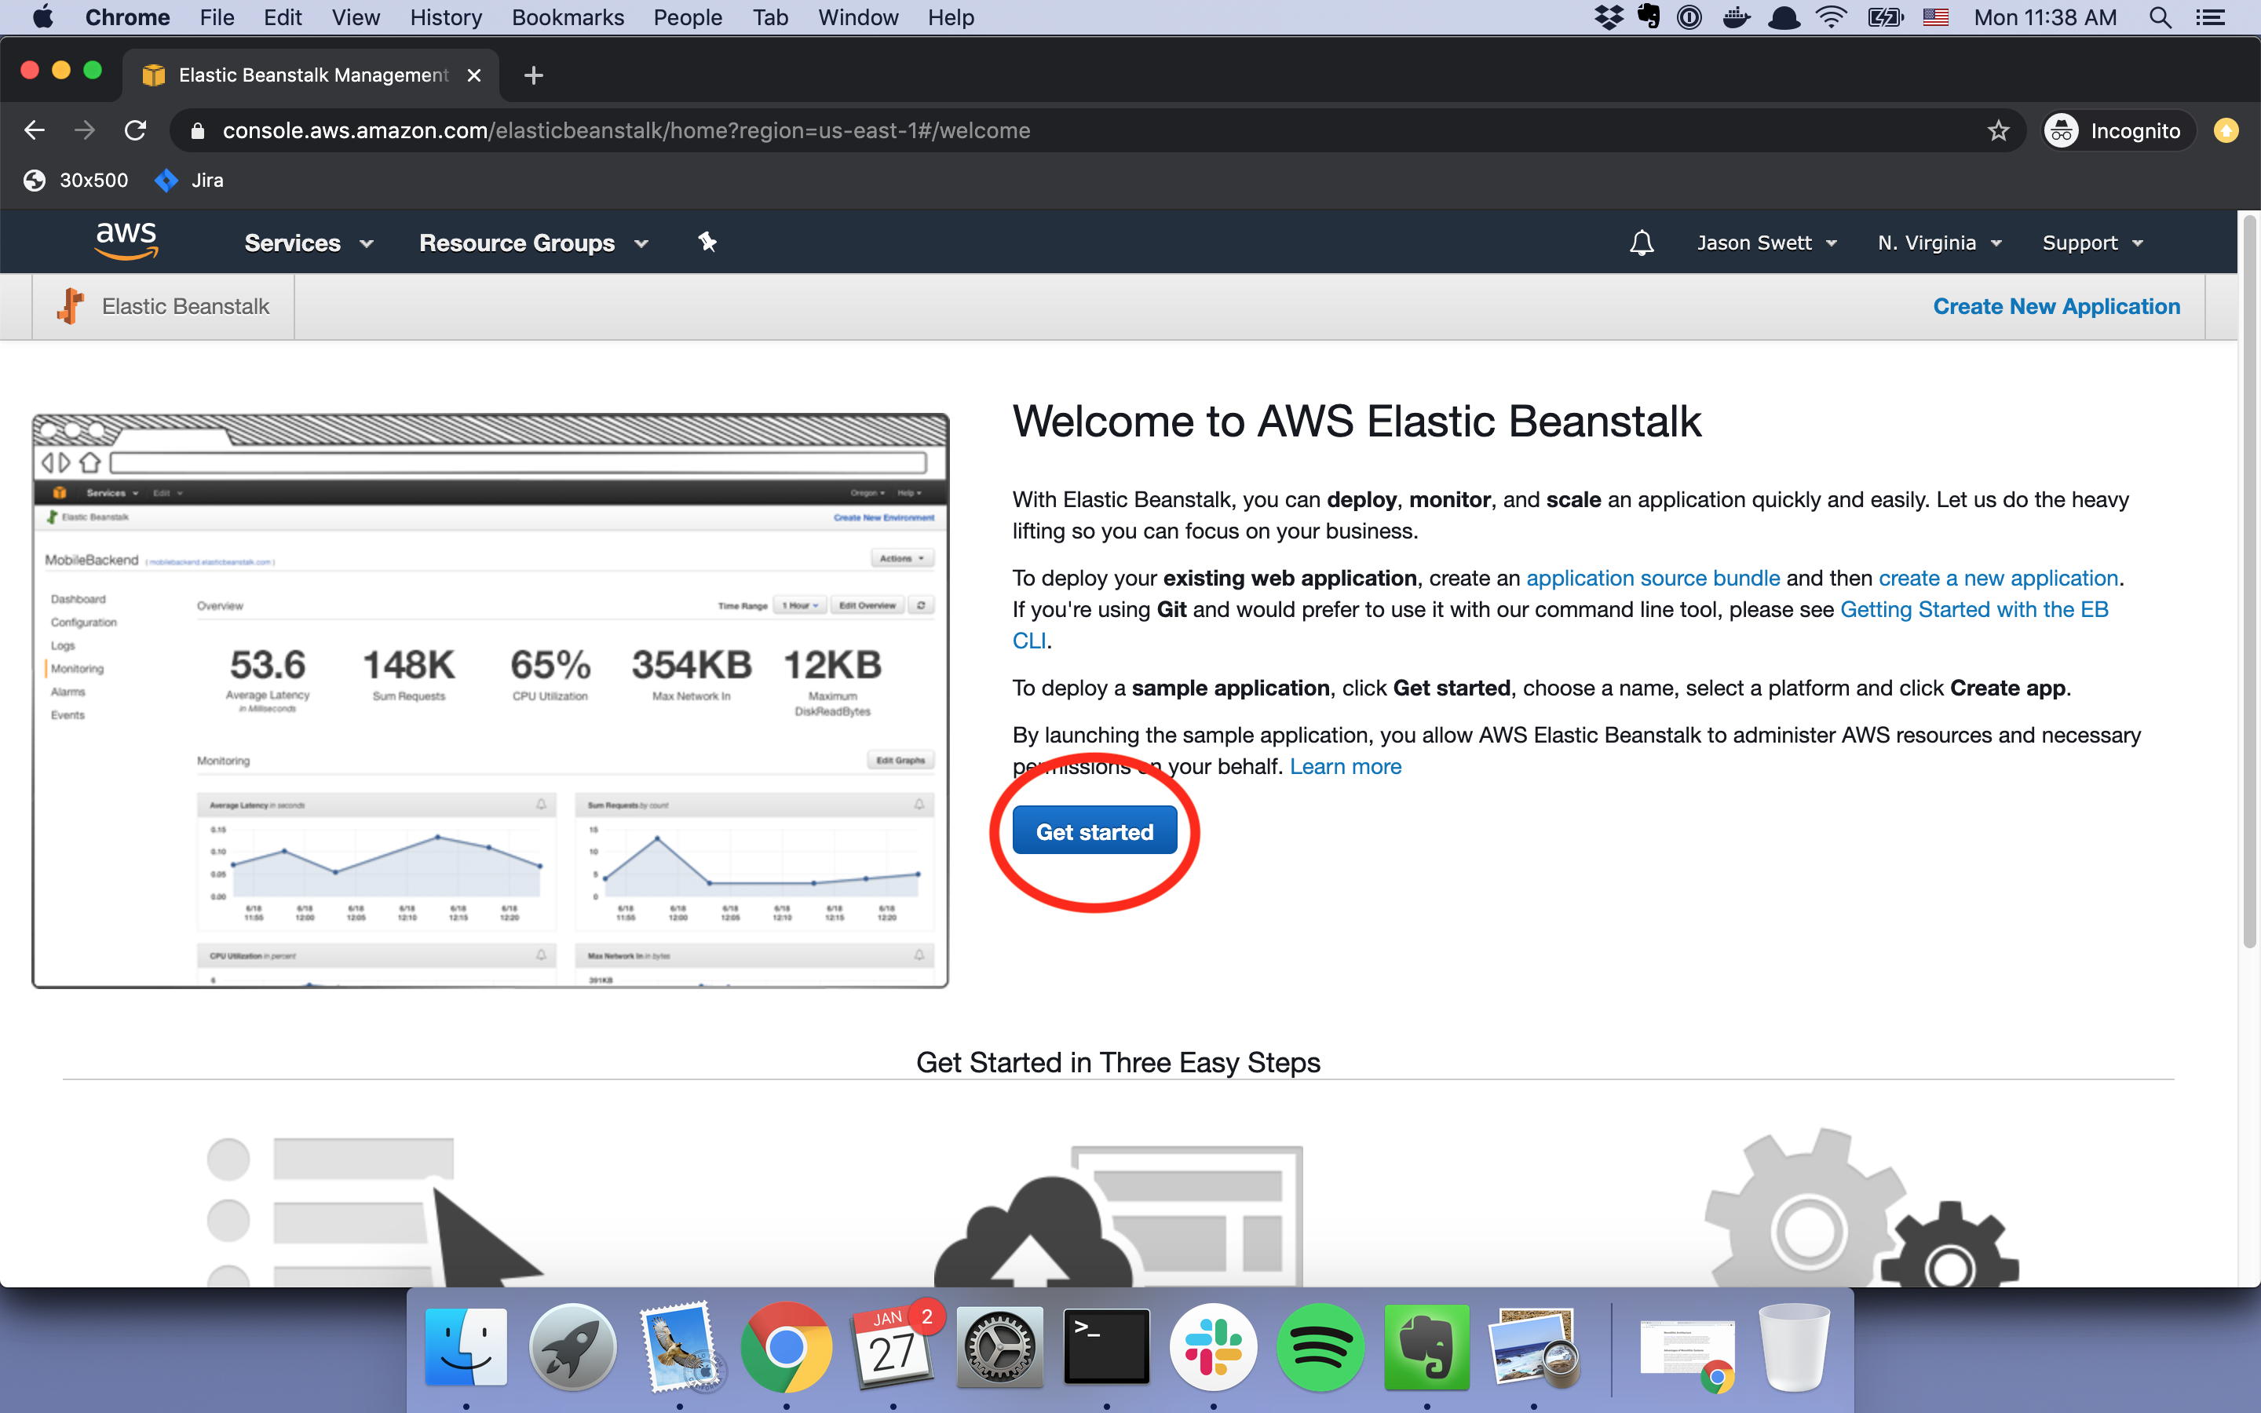Expand the Services dropdown
This screenshot has width=2261, height=1413.
[x=309, y=243]
